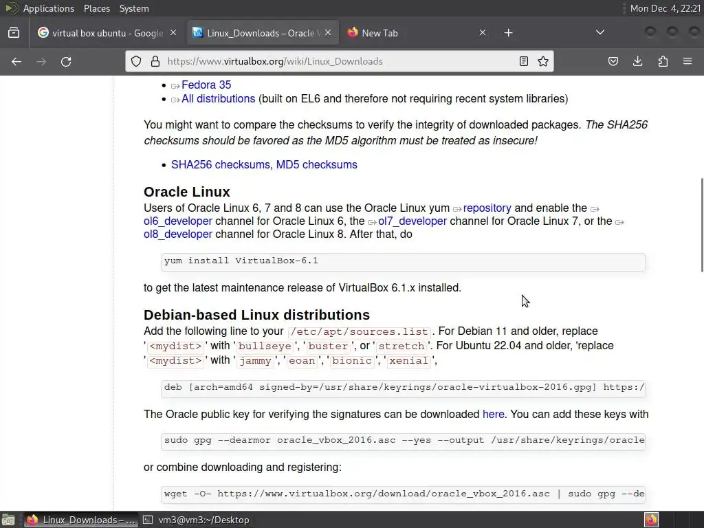Close the Linux_Downloads tab
The width and height of the screenshot is (704, 528).
tap(328, 33)
